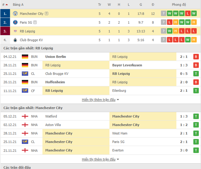Click the Manchester City club crest icon
The image size is (201, 169).
pos(16,14)
